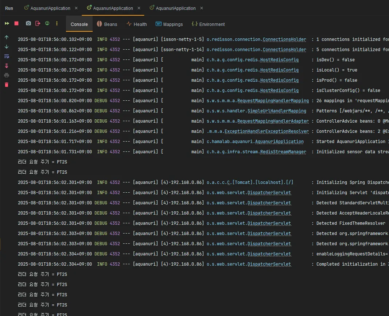389x316 pixels.
Task: Click the [Tomcat].[localhost].[/] logger link
Action: coord(250,182)
